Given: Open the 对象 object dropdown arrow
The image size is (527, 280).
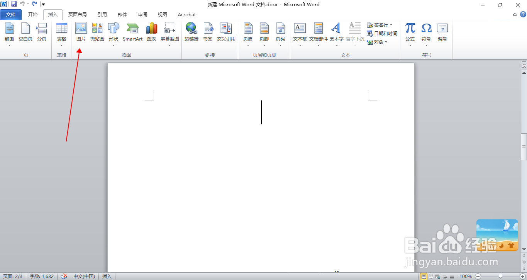Looking at the screenshot, I should pyautogui.click(x=386, y=42).
